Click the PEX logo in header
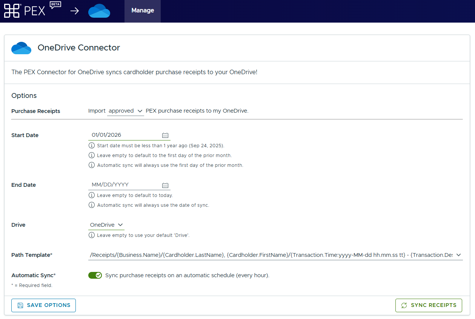The image size is (475, 319). pos(25,11)
